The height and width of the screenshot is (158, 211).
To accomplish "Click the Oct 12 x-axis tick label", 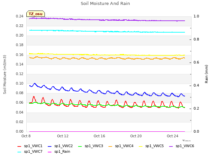I will (63, 136).
